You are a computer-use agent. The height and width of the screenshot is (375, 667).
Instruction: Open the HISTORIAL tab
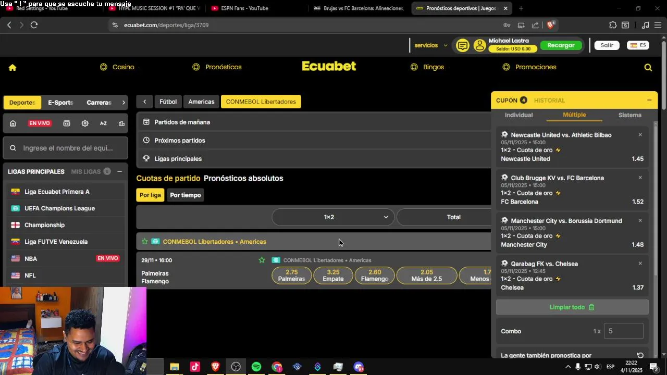point(549,101)
